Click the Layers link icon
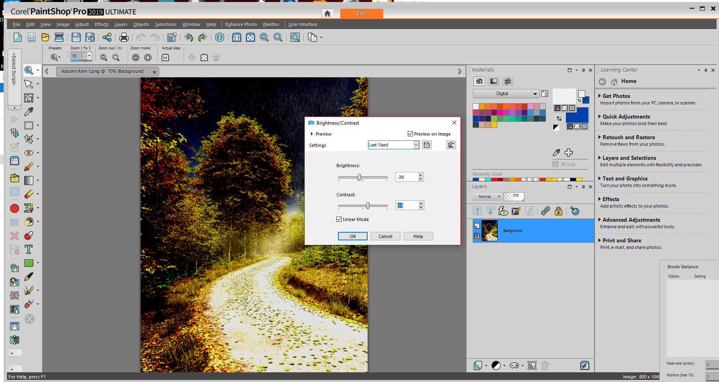This screenshot has height=382, width=719. pos(546,211)
